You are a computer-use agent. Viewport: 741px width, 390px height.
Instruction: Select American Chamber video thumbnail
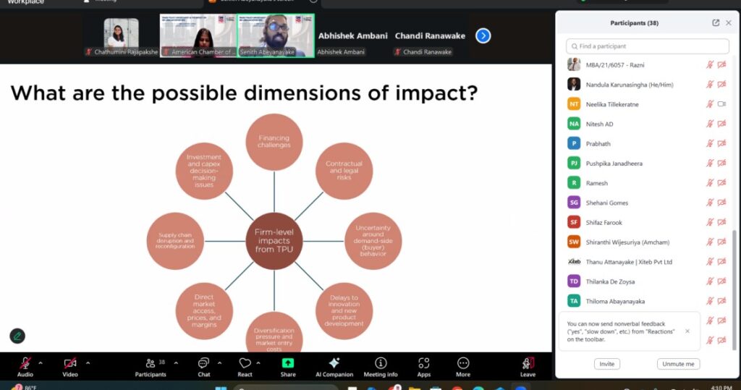click(x=198, y=36)
